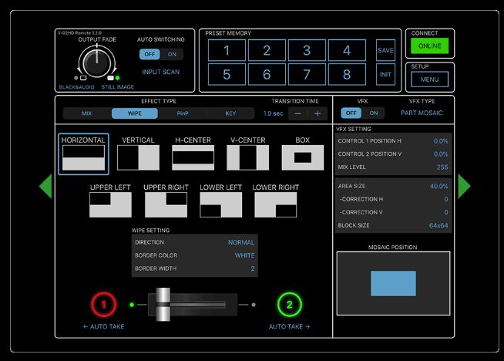Screen dimensions: 504x361
Task: Click the OUTPUT FADE knob
Action: tap(97, 62)
